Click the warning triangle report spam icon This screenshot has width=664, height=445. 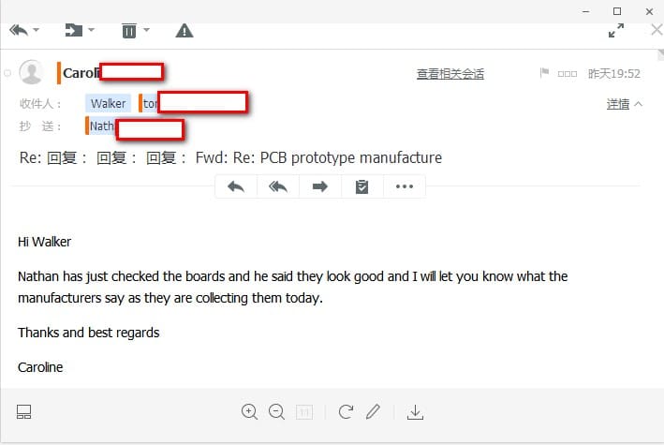pyautogui.click(x=184, y=31)
